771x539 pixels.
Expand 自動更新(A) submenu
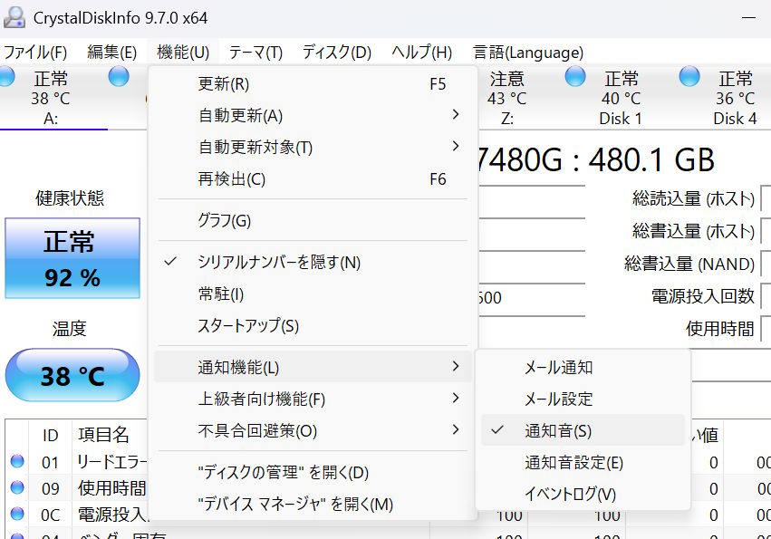coord(313,116)
